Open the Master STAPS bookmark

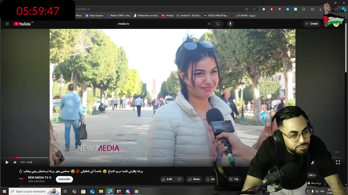pos(119,15)
